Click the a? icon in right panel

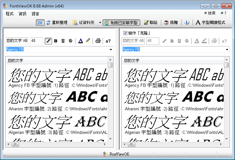click(224, 41)
